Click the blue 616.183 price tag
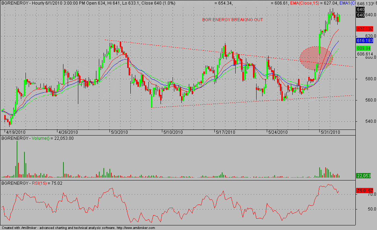 [365, 41]
